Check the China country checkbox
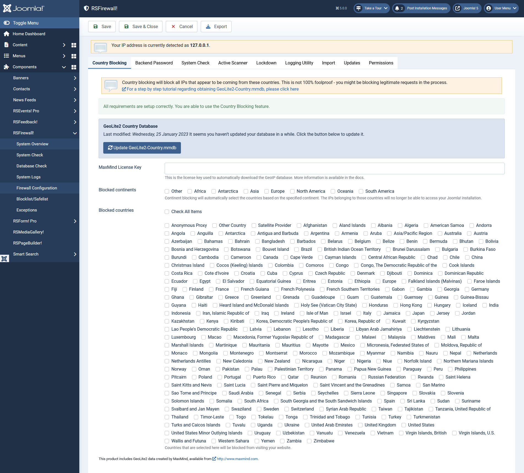 [x=467, y=257]
